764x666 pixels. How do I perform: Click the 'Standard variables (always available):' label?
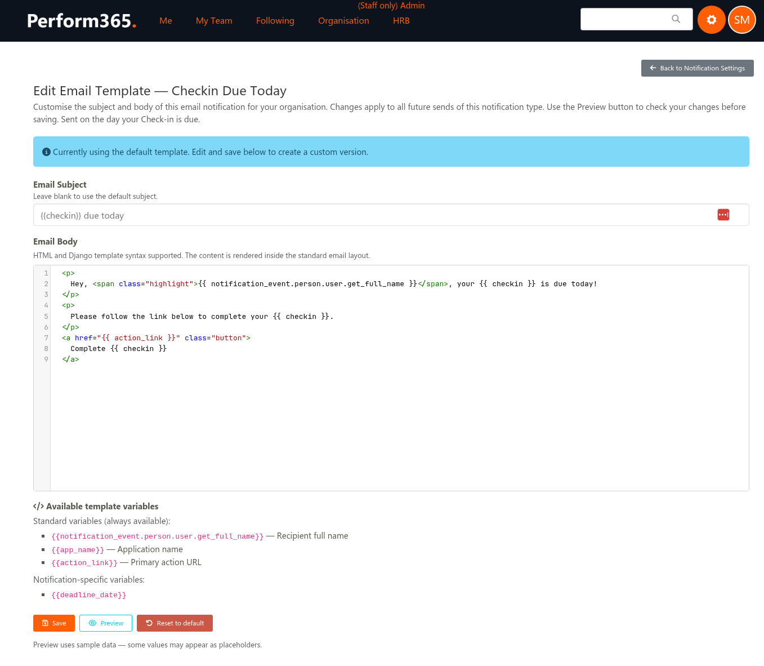tap(102, 521)
